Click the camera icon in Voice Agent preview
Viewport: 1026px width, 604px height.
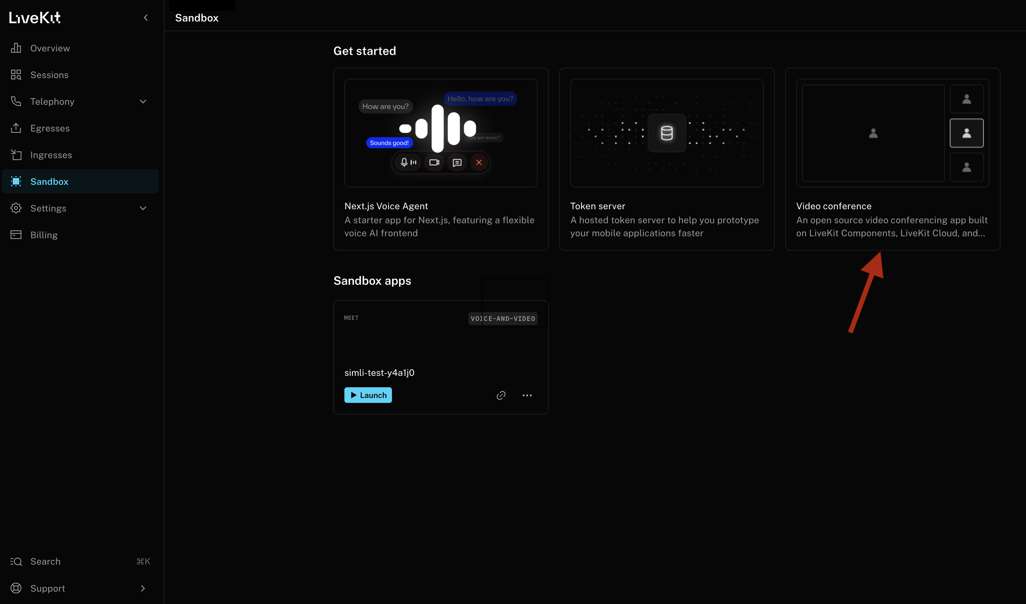tap(434, 162)
